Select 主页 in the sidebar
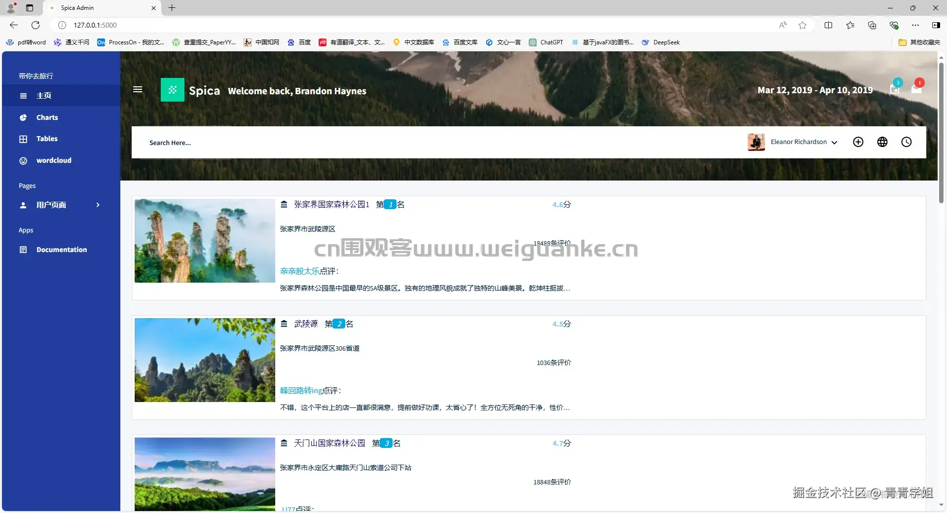The height and width of the screenshot is (513, 947). (x=61, y=96)
